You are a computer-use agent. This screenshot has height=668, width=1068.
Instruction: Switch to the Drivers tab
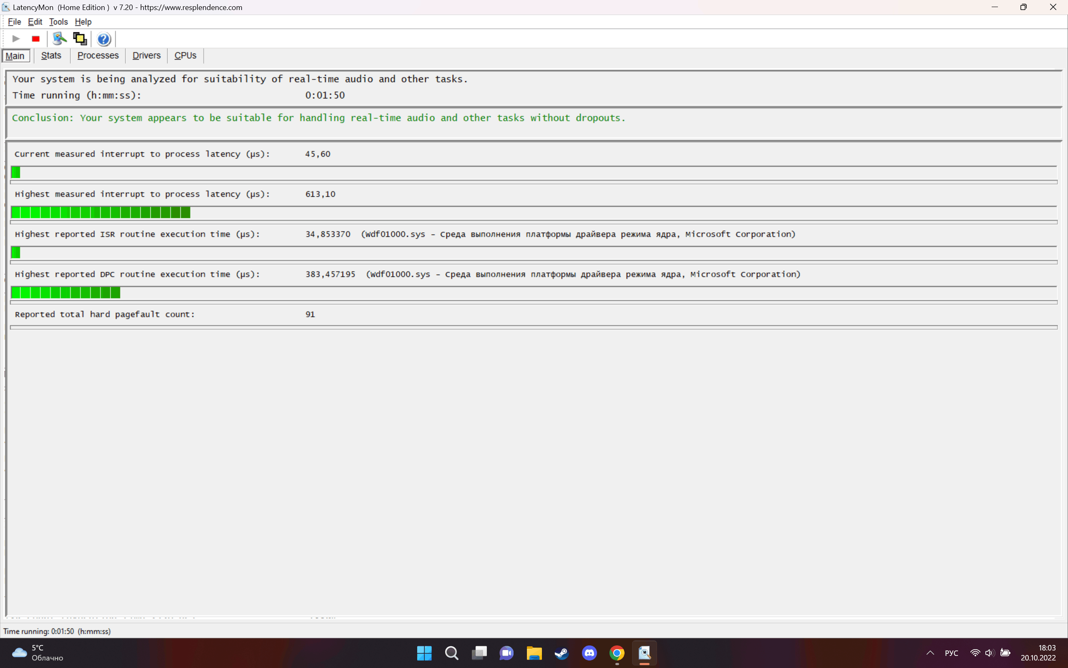coord(146,56)
